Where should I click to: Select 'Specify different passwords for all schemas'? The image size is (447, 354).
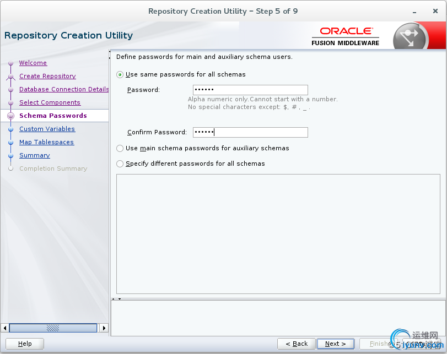coord(120,164)
